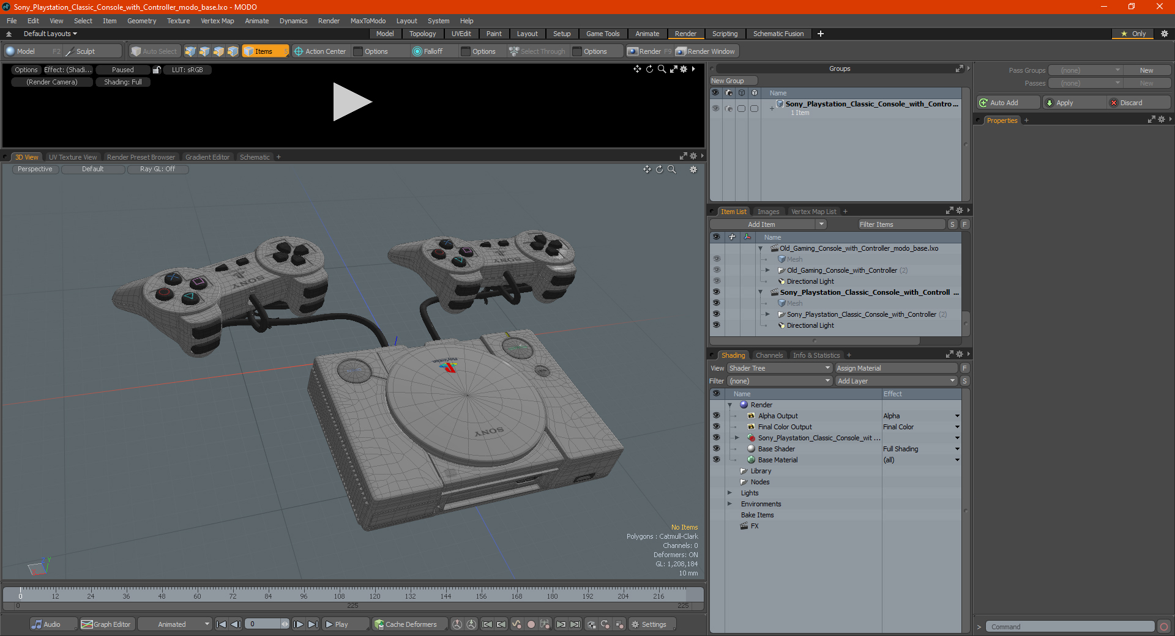Toggle visibility of last Directional Light
1175x636 pixels.
click(x=717, y=325)
